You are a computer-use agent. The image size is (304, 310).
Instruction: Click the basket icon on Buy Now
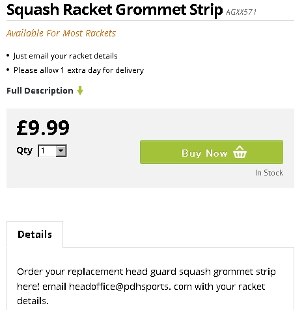[240, 152]
